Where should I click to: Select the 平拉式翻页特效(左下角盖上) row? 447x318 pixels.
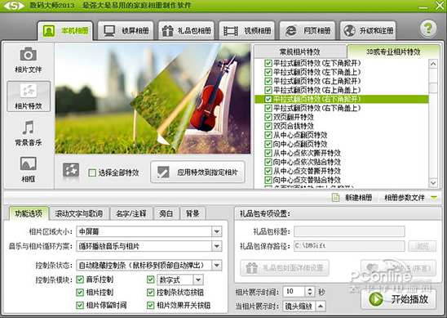click(342, 72)
